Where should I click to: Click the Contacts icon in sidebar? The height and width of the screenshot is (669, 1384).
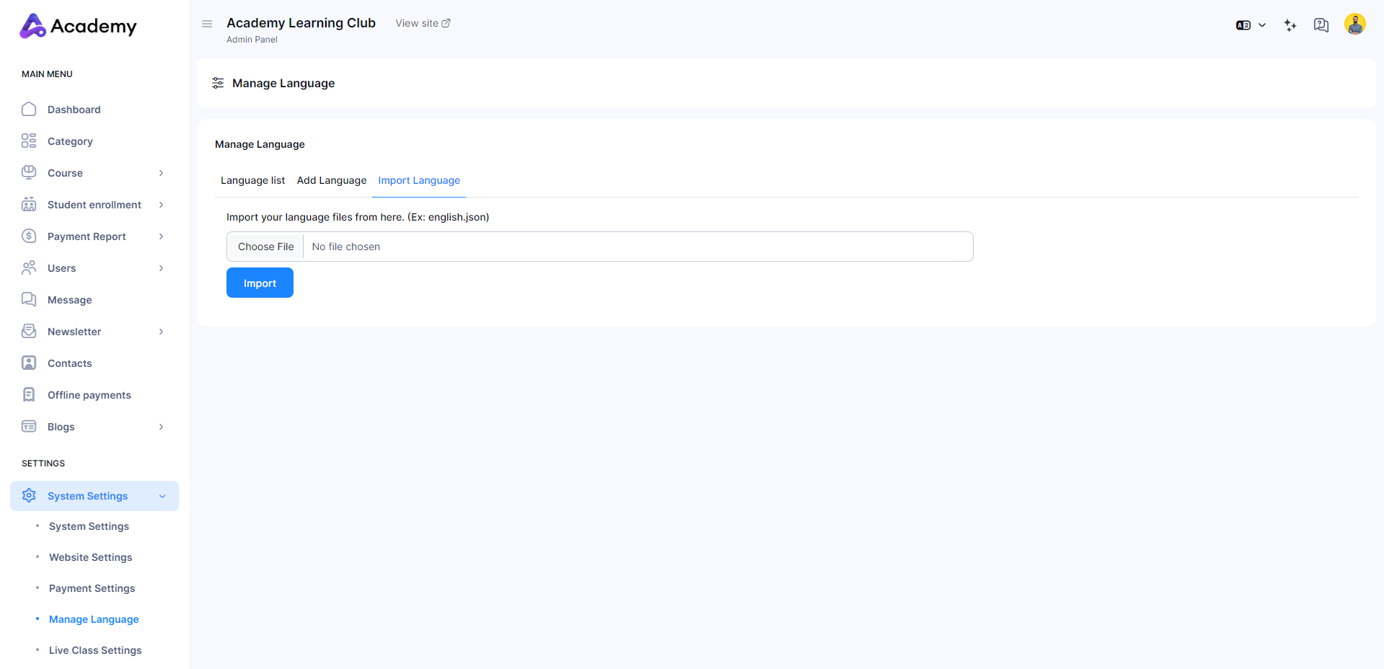(29, 363)
